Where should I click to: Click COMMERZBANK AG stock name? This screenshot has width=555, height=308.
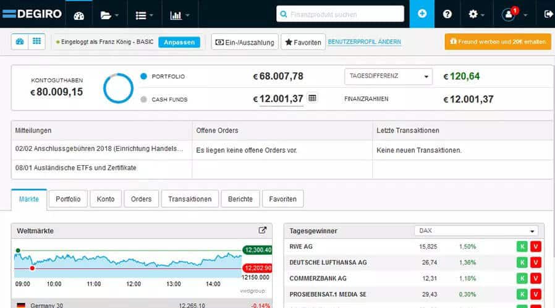pyautogui.click(x=318, y=278)
